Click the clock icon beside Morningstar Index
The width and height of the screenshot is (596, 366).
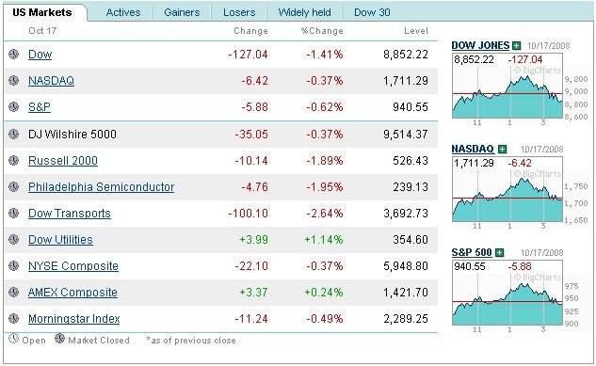pos(14,319)
